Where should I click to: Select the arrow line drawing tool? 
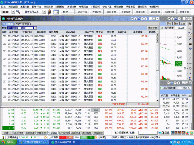190,59
